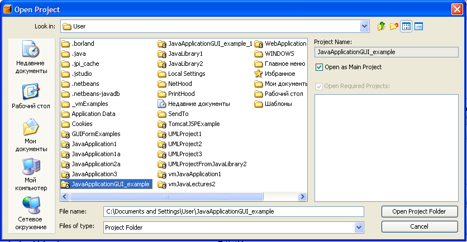467x242 pixels.
Task: Select the JavaApplication1 project icon
Action: click(65, 144)
